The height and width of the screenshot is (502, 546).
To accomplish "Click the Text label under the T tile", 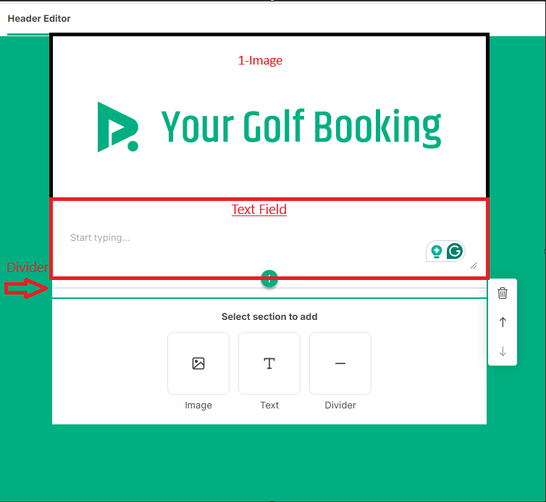I will (269, 405).
